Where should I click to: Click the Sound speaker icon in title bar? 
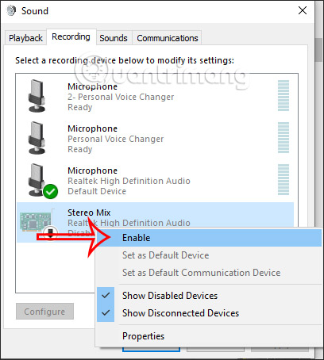11,11
